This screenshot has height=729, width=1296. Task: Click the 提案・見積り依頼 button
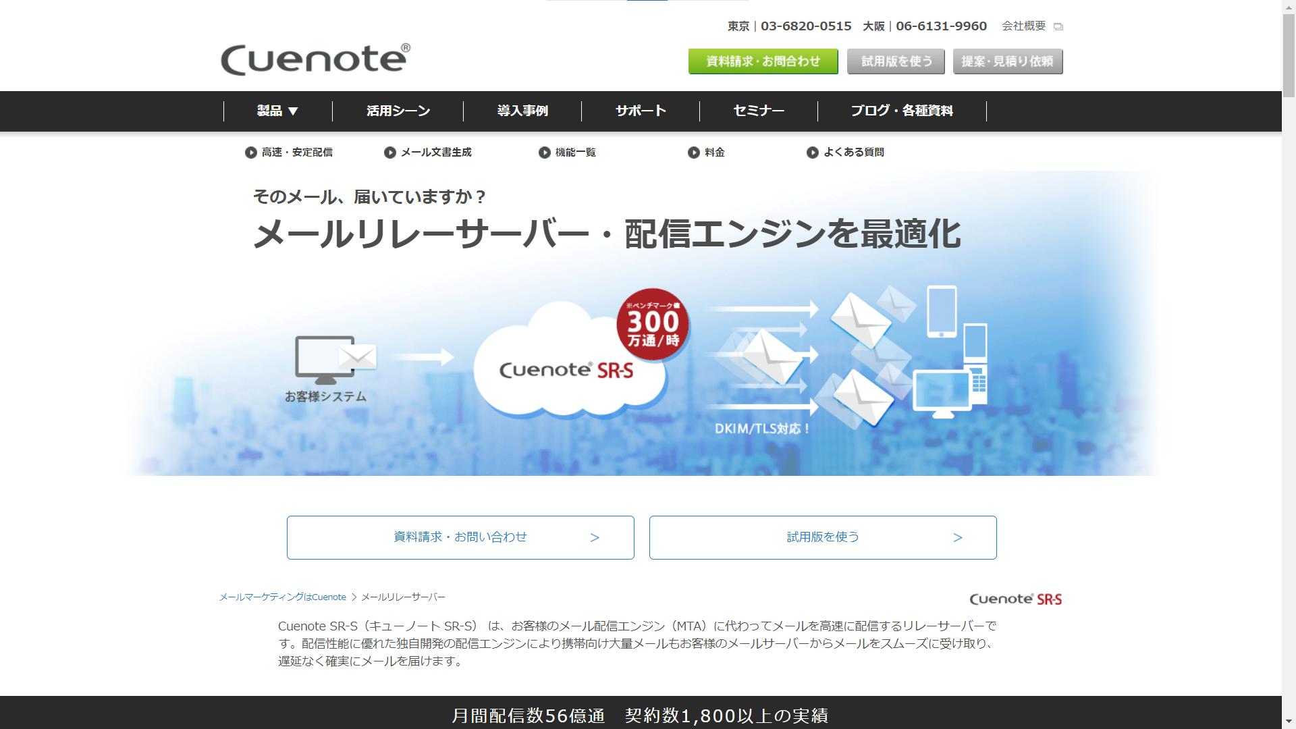(x=1008, y=61)
